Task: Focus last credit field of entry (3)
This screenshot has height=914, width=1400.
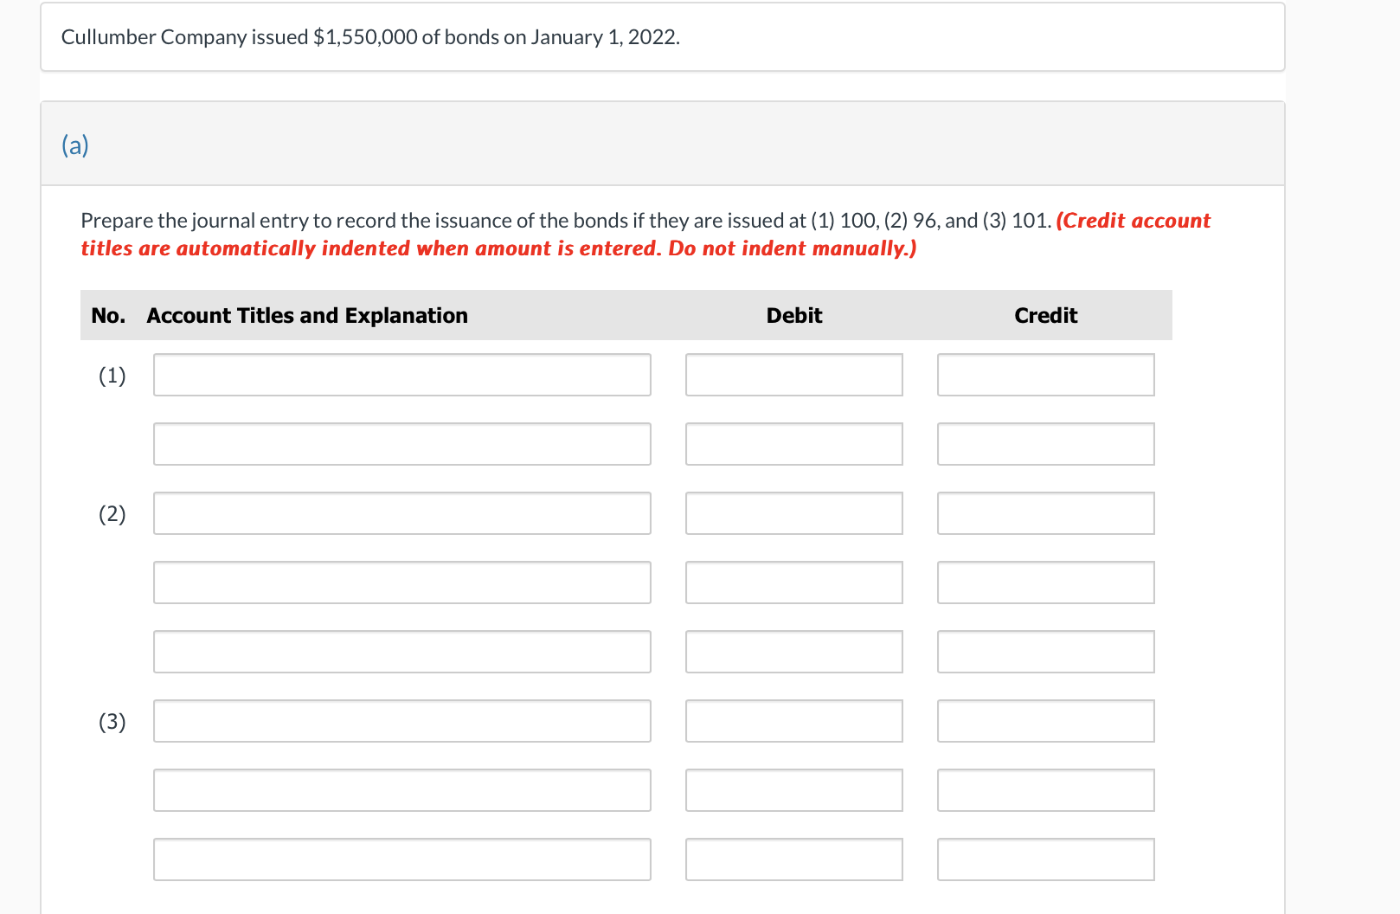Action: 1046,859
